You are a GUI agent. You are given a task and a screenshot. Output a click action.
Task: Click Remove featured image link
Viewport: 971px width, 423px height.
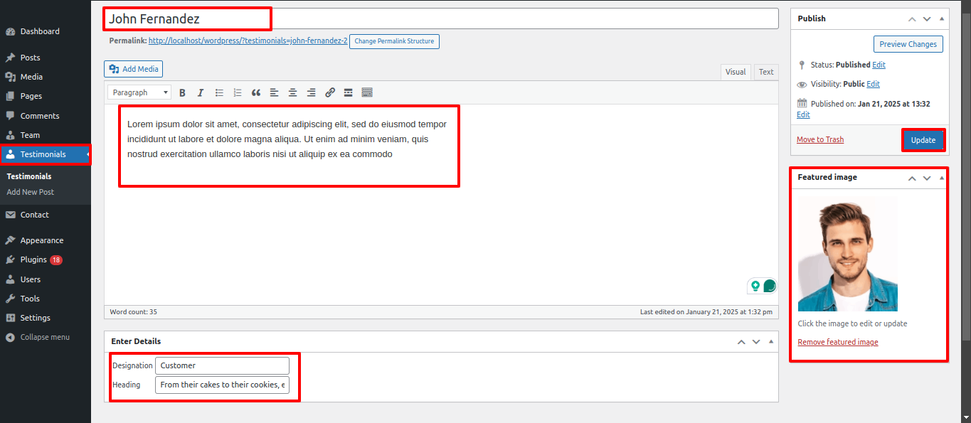pyautogui.click(x=838, y=342)
